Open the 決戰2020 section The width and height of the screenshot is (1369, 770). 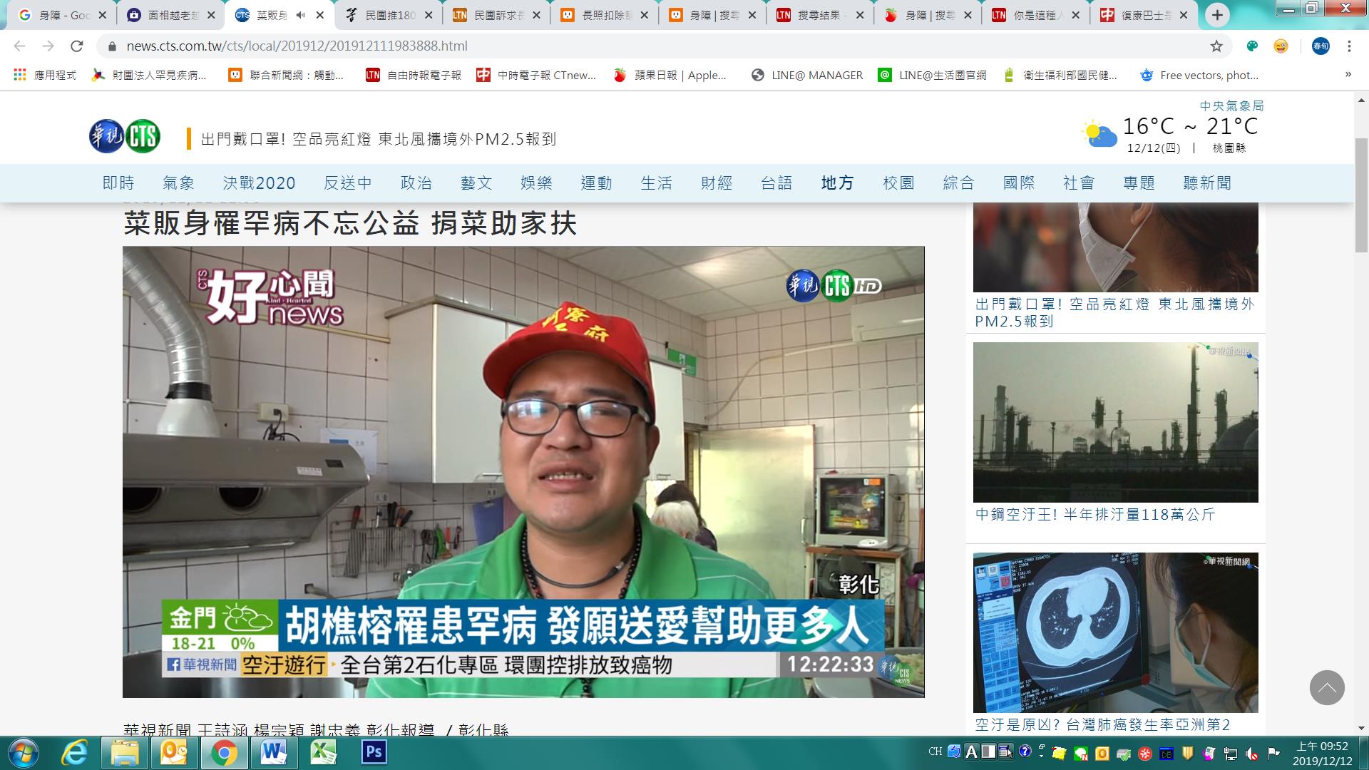[x=259, y=183]
